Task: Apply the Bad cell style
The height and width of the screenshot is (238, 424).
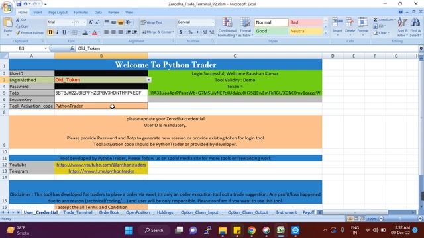Action: click(x=305, y=22)
